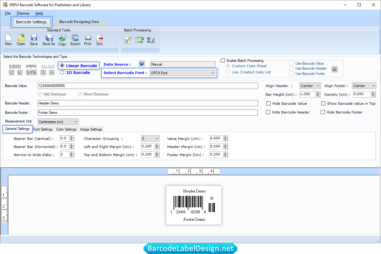Adjust Value Margin stepper
381x254 pixels.
pos(226,138)
